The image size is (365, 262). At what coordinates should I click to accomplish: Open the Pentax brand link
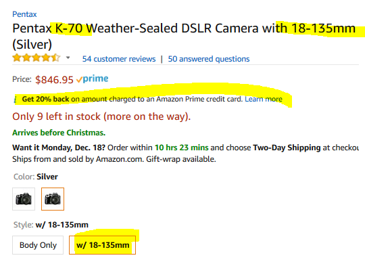click(x=24, y=14)
